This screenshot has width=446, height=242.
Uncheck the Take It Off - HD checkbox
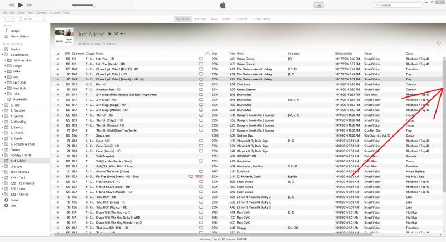pyautogui.click(x=58, y=197)
